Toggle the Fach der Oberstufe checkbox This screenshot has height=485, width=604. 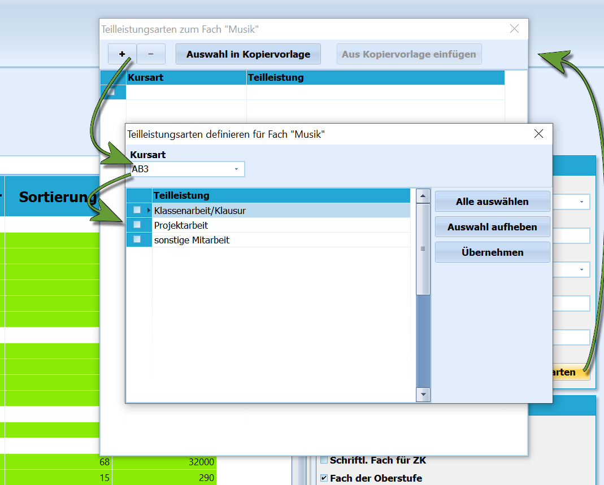click(x=324, y=478)
